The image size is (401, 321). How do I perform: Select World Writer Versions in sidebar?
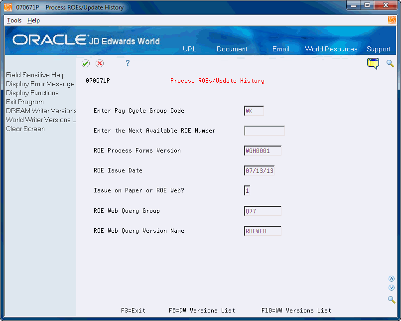click(x=41, y=120)
